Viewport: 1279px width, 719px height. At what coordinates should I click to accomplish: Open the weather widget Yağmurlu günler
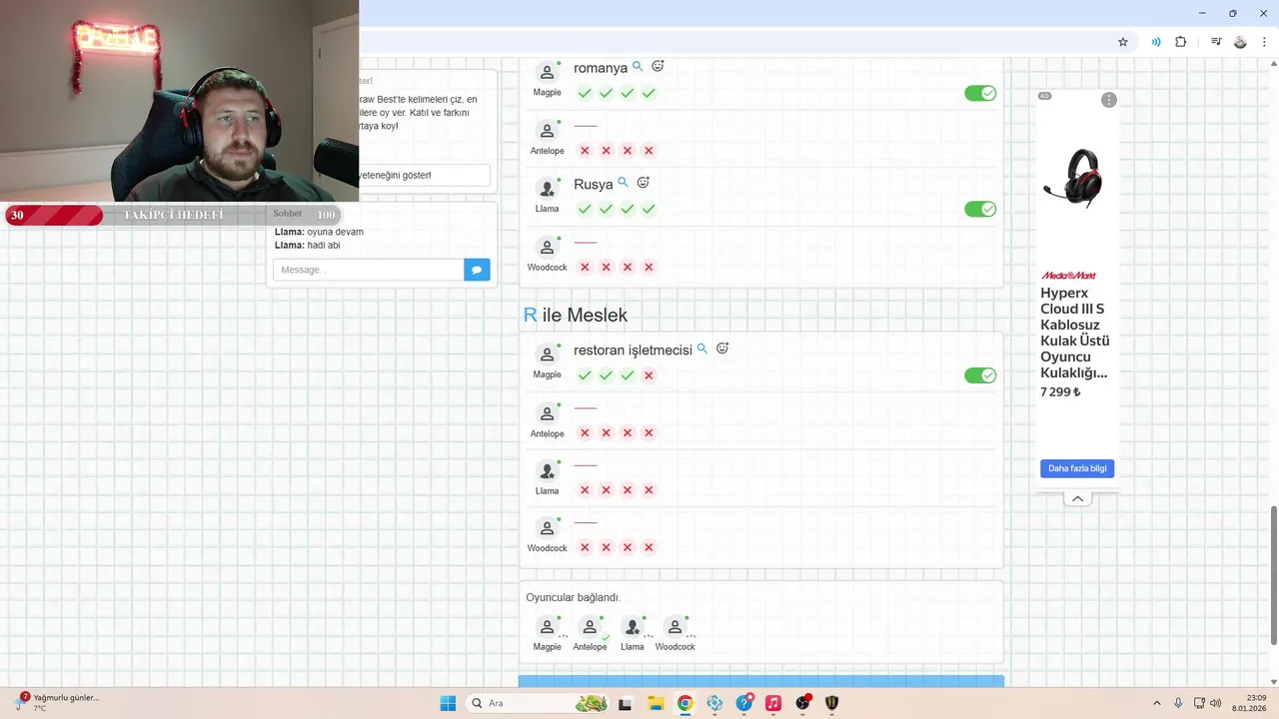pyautogui.click(x=57, y=702)
